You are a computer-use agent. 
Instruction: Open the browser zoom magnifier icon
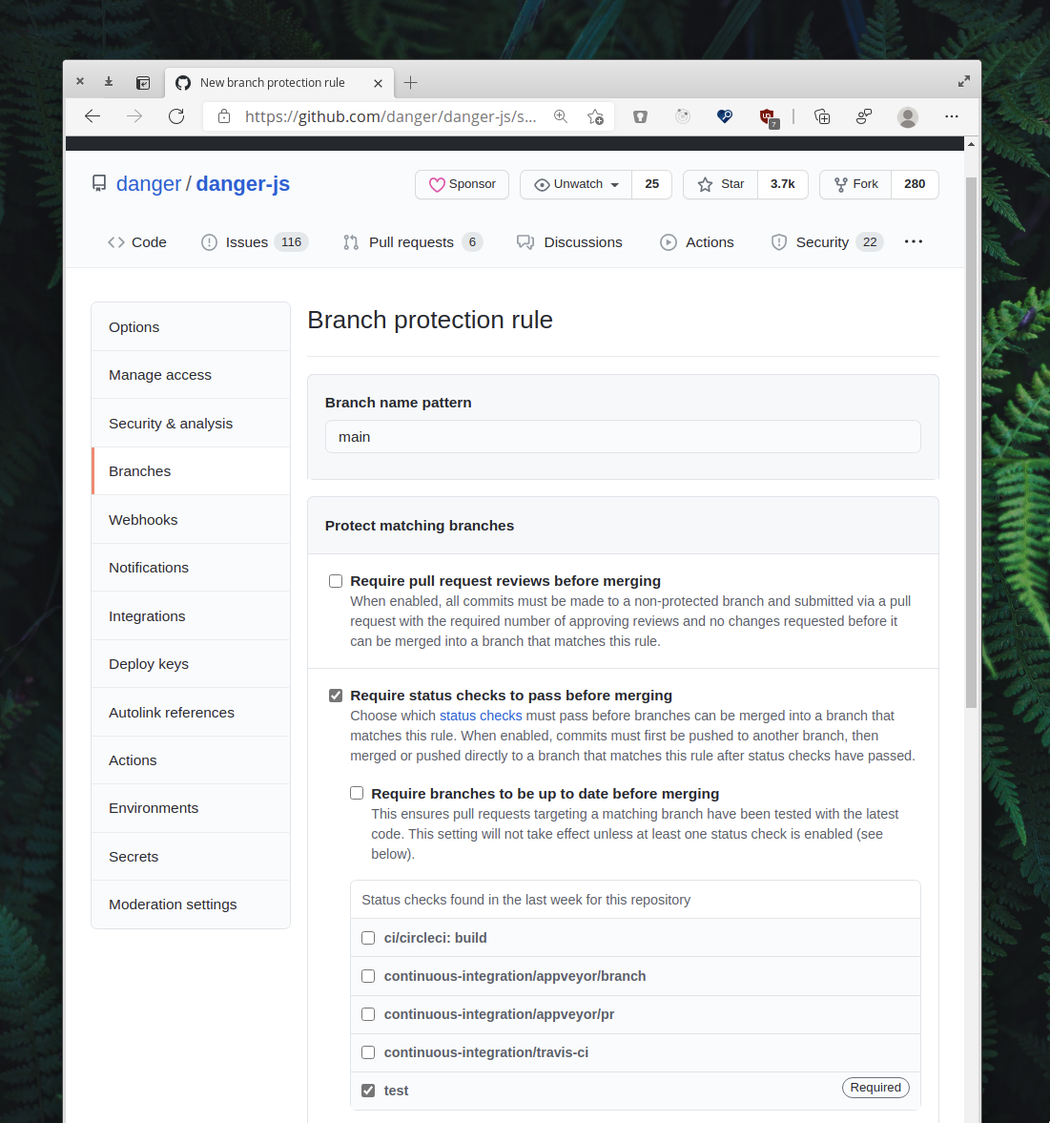point(561,116)
